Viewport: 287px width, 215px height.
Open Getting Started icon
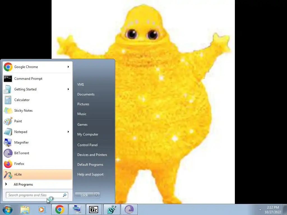(x=8, y=89)
